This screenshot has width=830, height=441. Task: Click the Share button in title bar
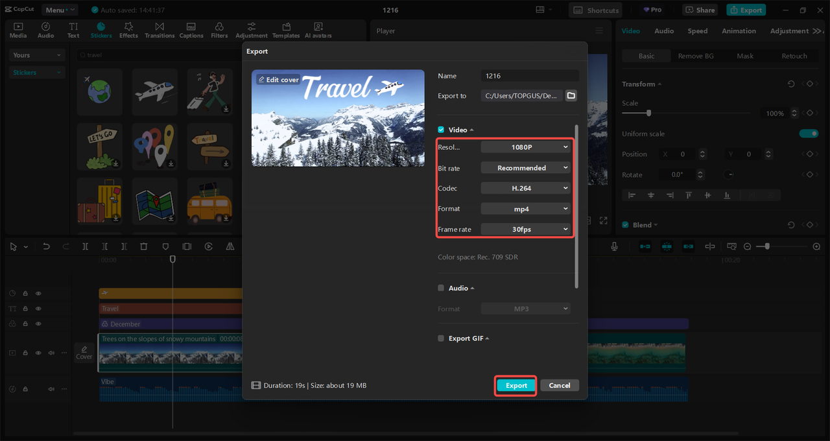click(x=699, y=10)
